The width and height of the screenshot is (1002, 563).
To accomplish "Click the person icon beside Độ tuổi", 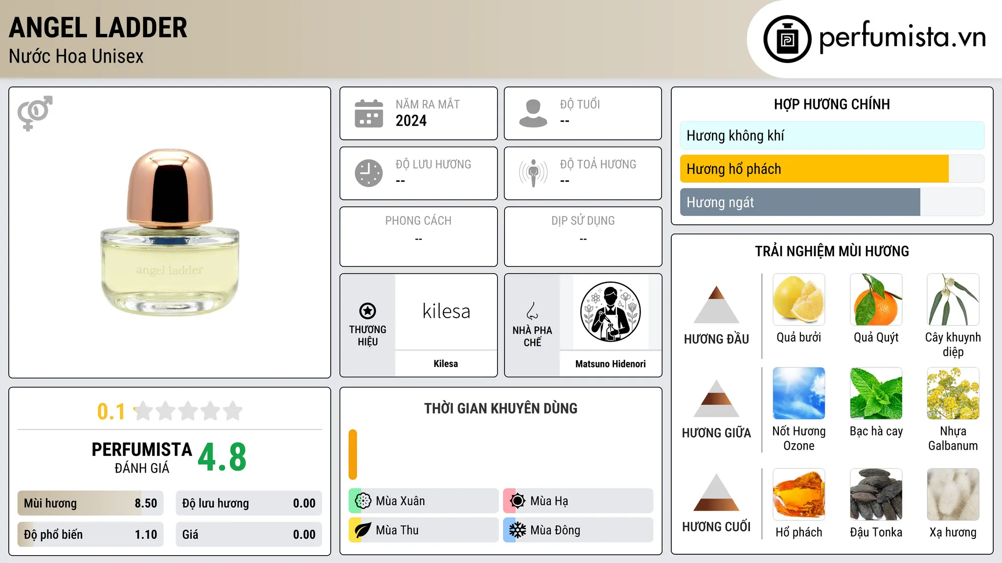I will pos(533,113).
